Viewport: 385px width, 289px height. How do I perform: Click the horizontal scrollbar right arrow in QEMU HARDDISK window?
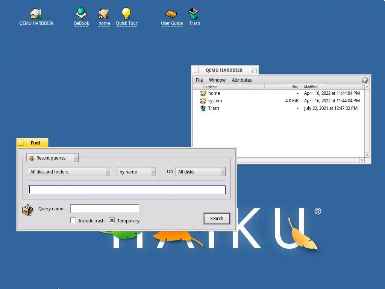pos(362,160)
